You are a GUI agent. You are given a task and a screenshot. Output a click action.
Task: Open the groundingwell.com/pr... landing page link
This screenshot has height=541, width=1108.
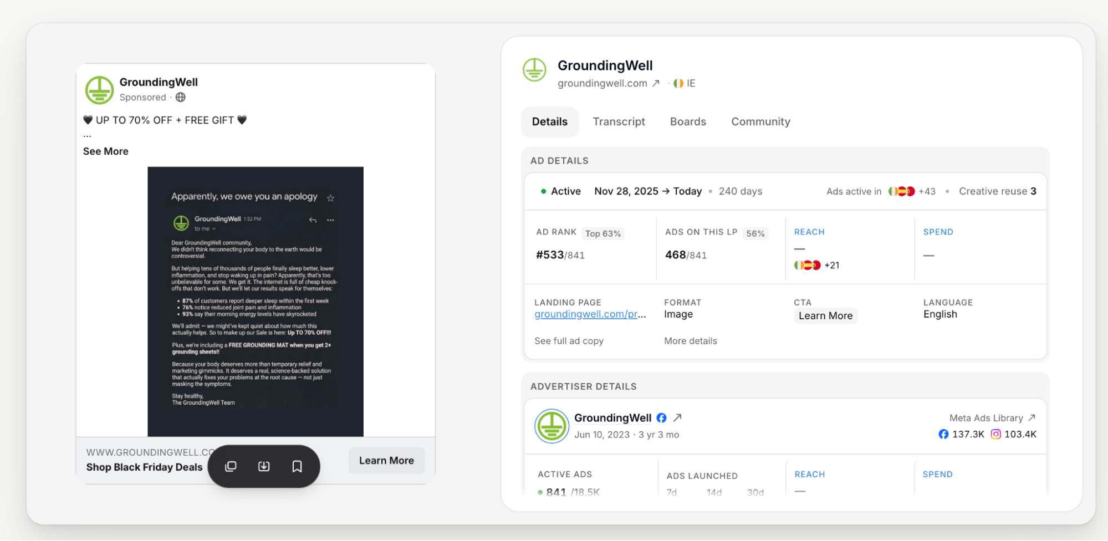coord(590,314)
